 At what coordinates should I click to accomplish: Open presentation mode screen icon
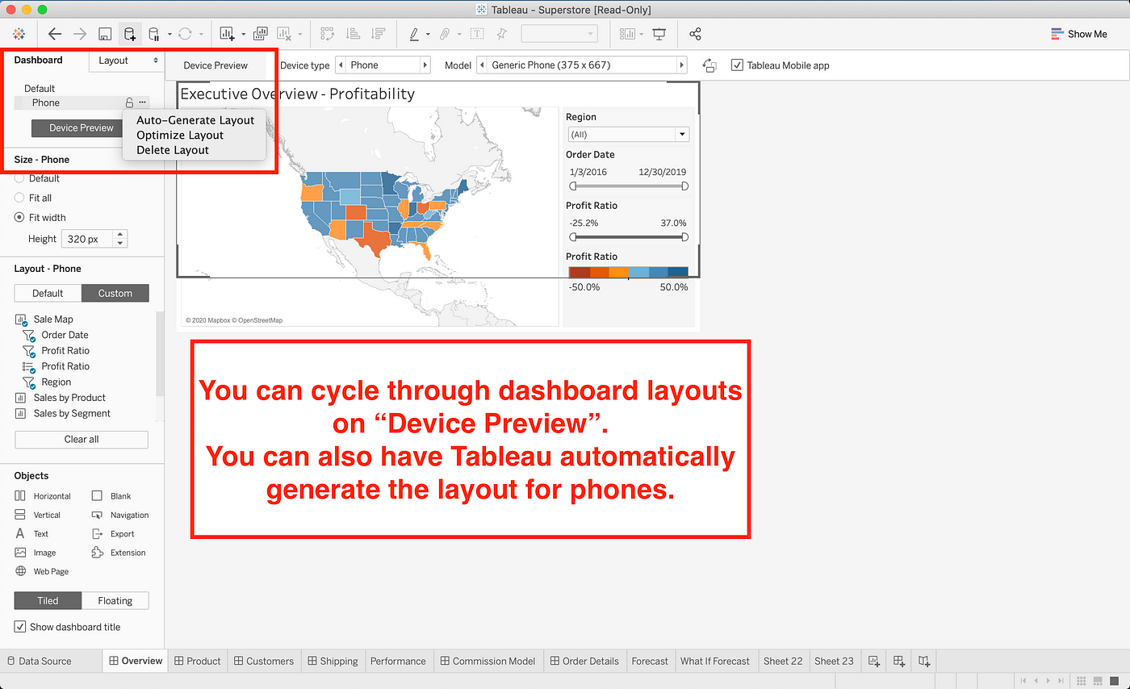click(x=659, y=34)
